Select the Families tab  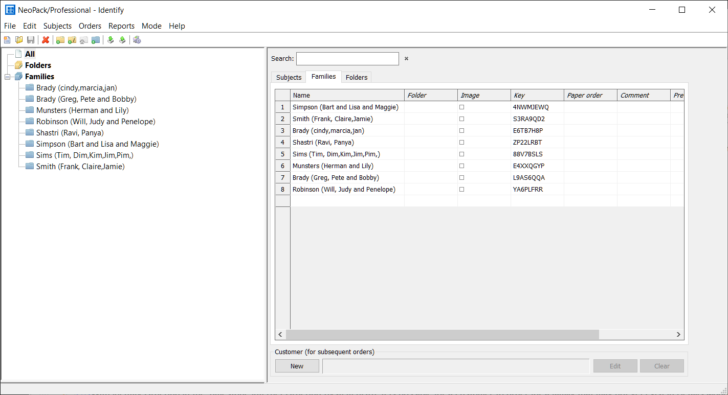click(324, 77)
